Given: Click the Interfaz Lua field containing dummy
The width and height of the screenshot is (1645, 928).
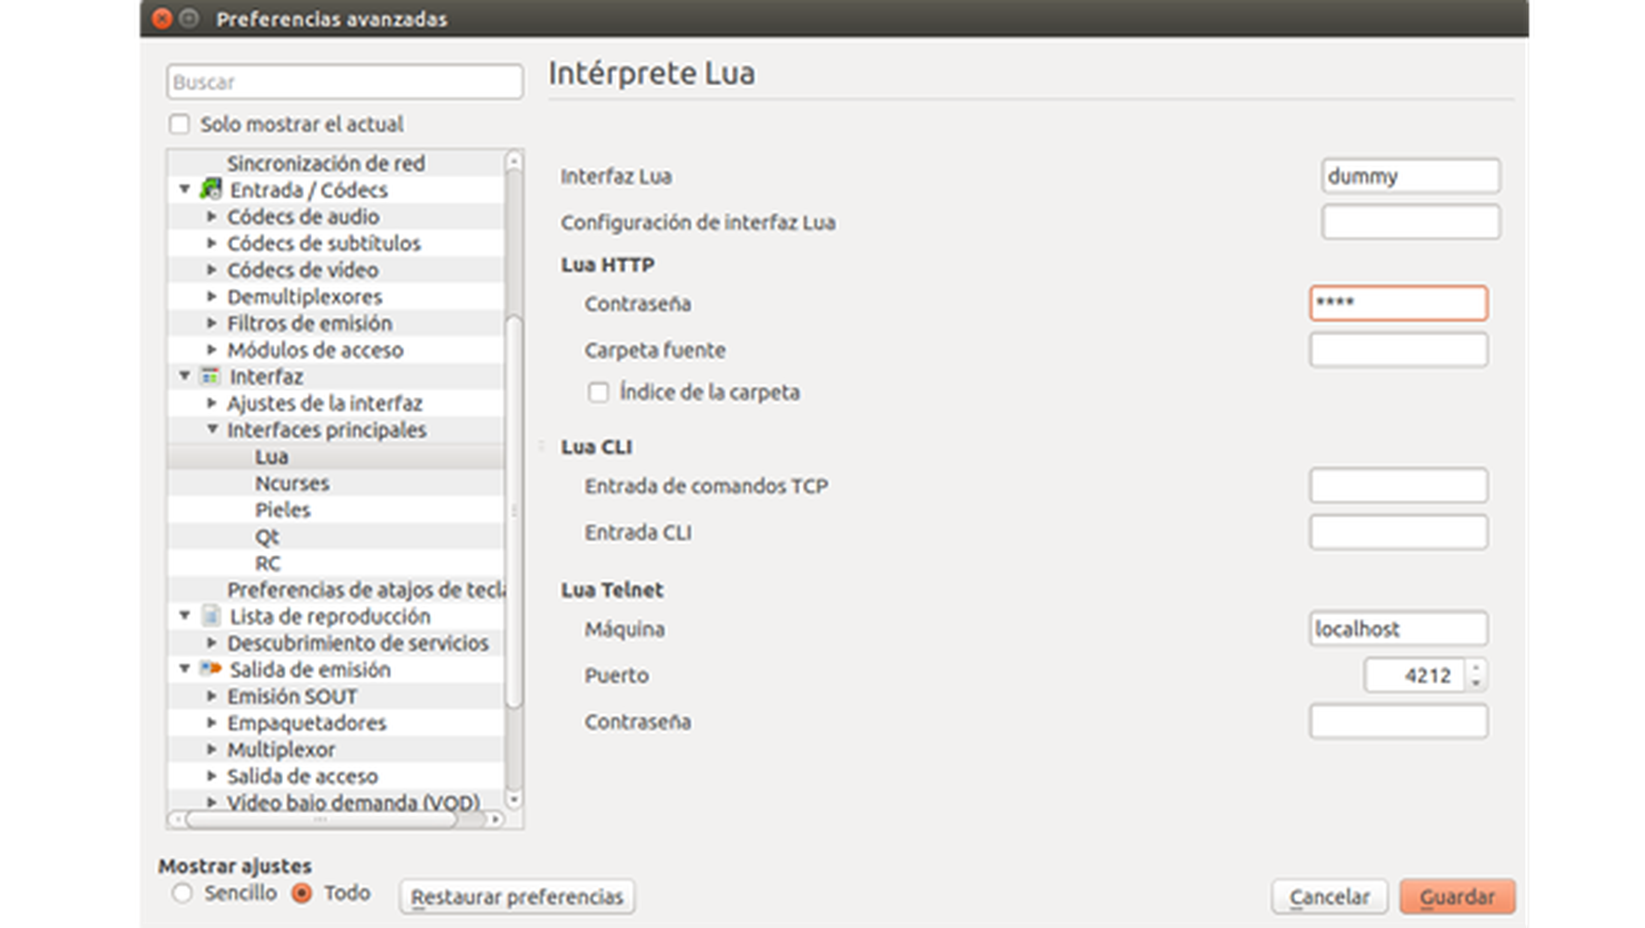Looking at the screenshot, I should pyautogui.click(x=1411, y=176).
